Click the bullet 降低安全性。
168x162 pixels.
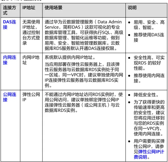(x=146, y=95)
